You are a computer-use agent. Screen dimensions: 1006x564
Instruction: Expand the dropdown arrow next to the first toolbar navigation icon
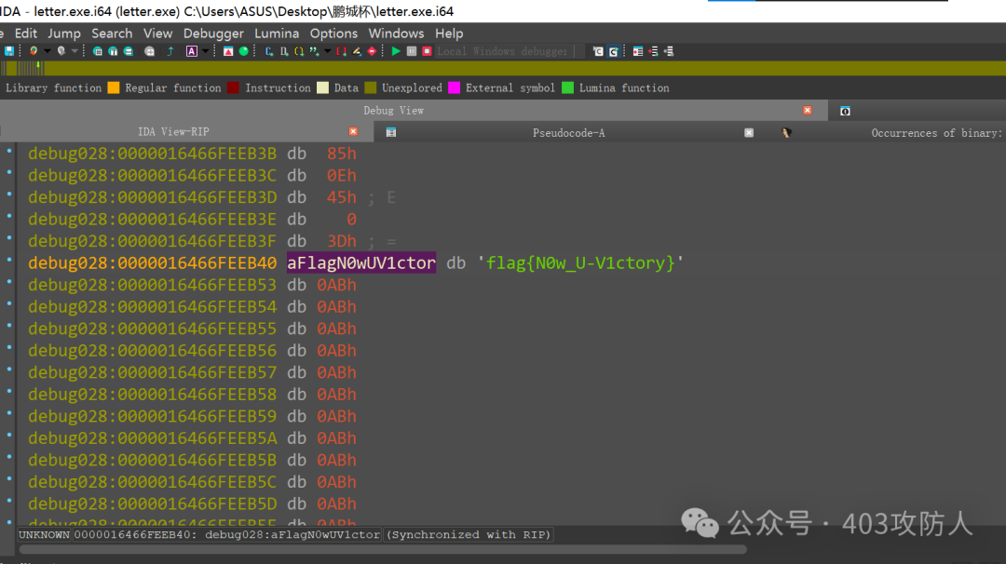pyautogui.click(x=46, y=51)
